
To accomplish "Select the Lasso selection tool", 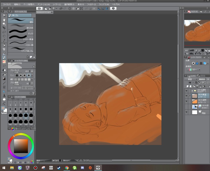I will [x=4, y=32].
